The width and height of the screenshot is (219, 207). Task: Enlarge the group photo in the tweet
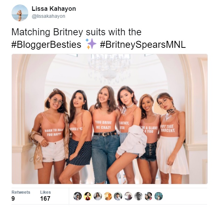[x=110, y=119]
